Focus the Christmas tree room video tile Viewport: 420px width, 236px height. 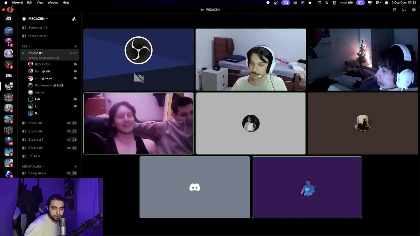point(363,60)
